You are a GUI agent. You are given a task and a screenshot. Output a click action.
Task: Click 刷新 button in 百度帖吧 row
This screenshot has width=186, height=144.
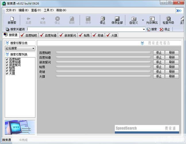coord(172,52)
